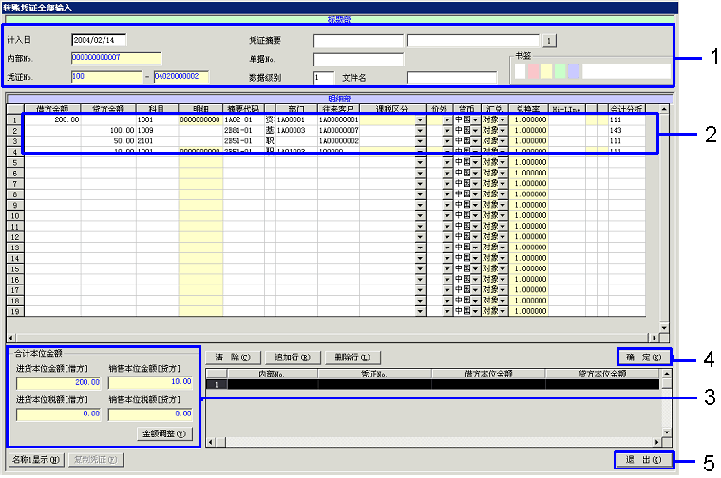Click the 计入日 date input field
The image size is (721, 478).
(x=98, y=41)
